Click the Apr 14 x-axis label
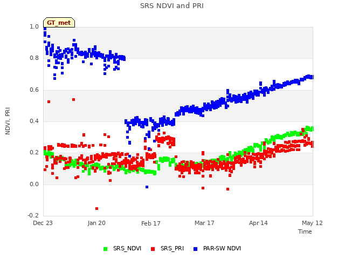345x259 pixels. pyautogui.click(x=258, y=223)
